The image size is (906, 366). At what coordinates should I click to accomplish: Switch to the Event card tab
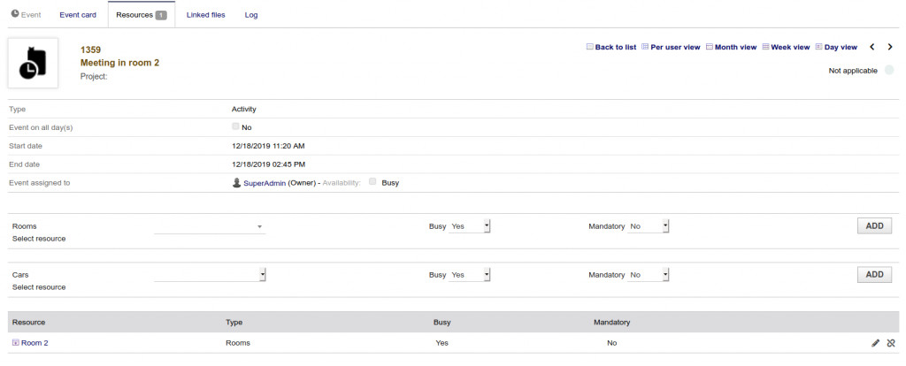pyautogui.click(x=78, y=15)
